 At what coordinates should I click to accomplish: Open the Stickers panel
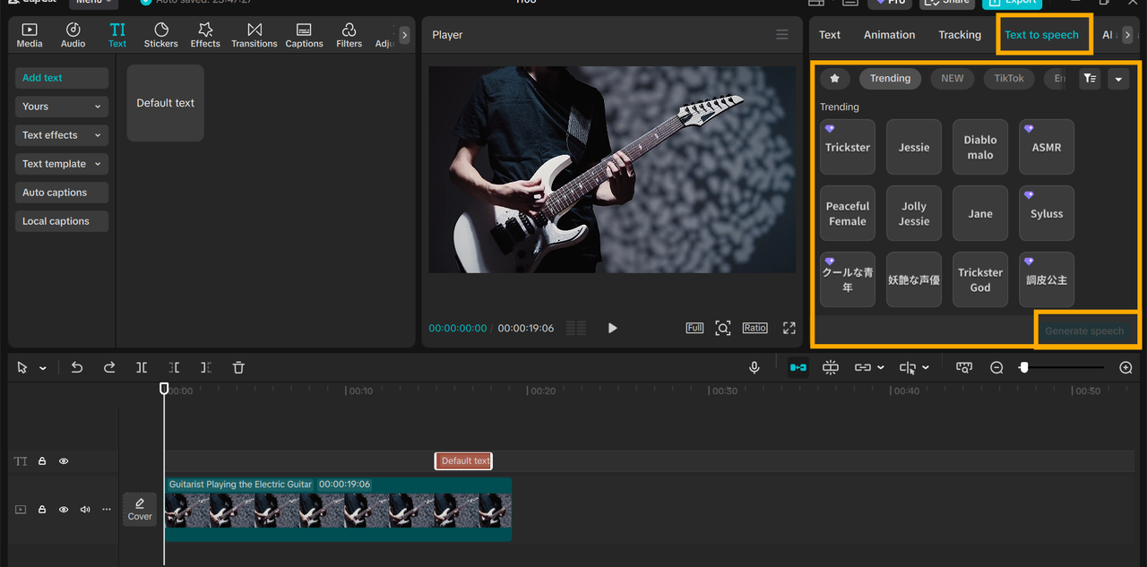tap(161, 35)
